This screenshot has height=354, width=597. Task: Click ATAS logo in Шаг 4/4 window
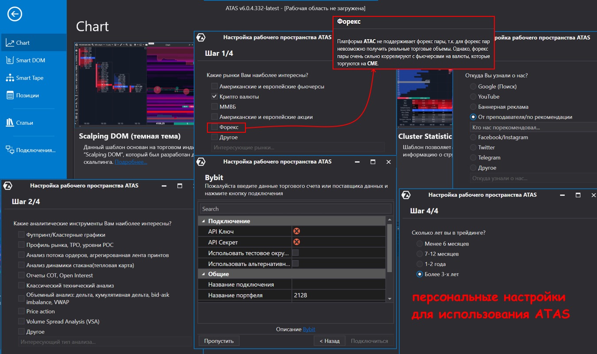406,195
